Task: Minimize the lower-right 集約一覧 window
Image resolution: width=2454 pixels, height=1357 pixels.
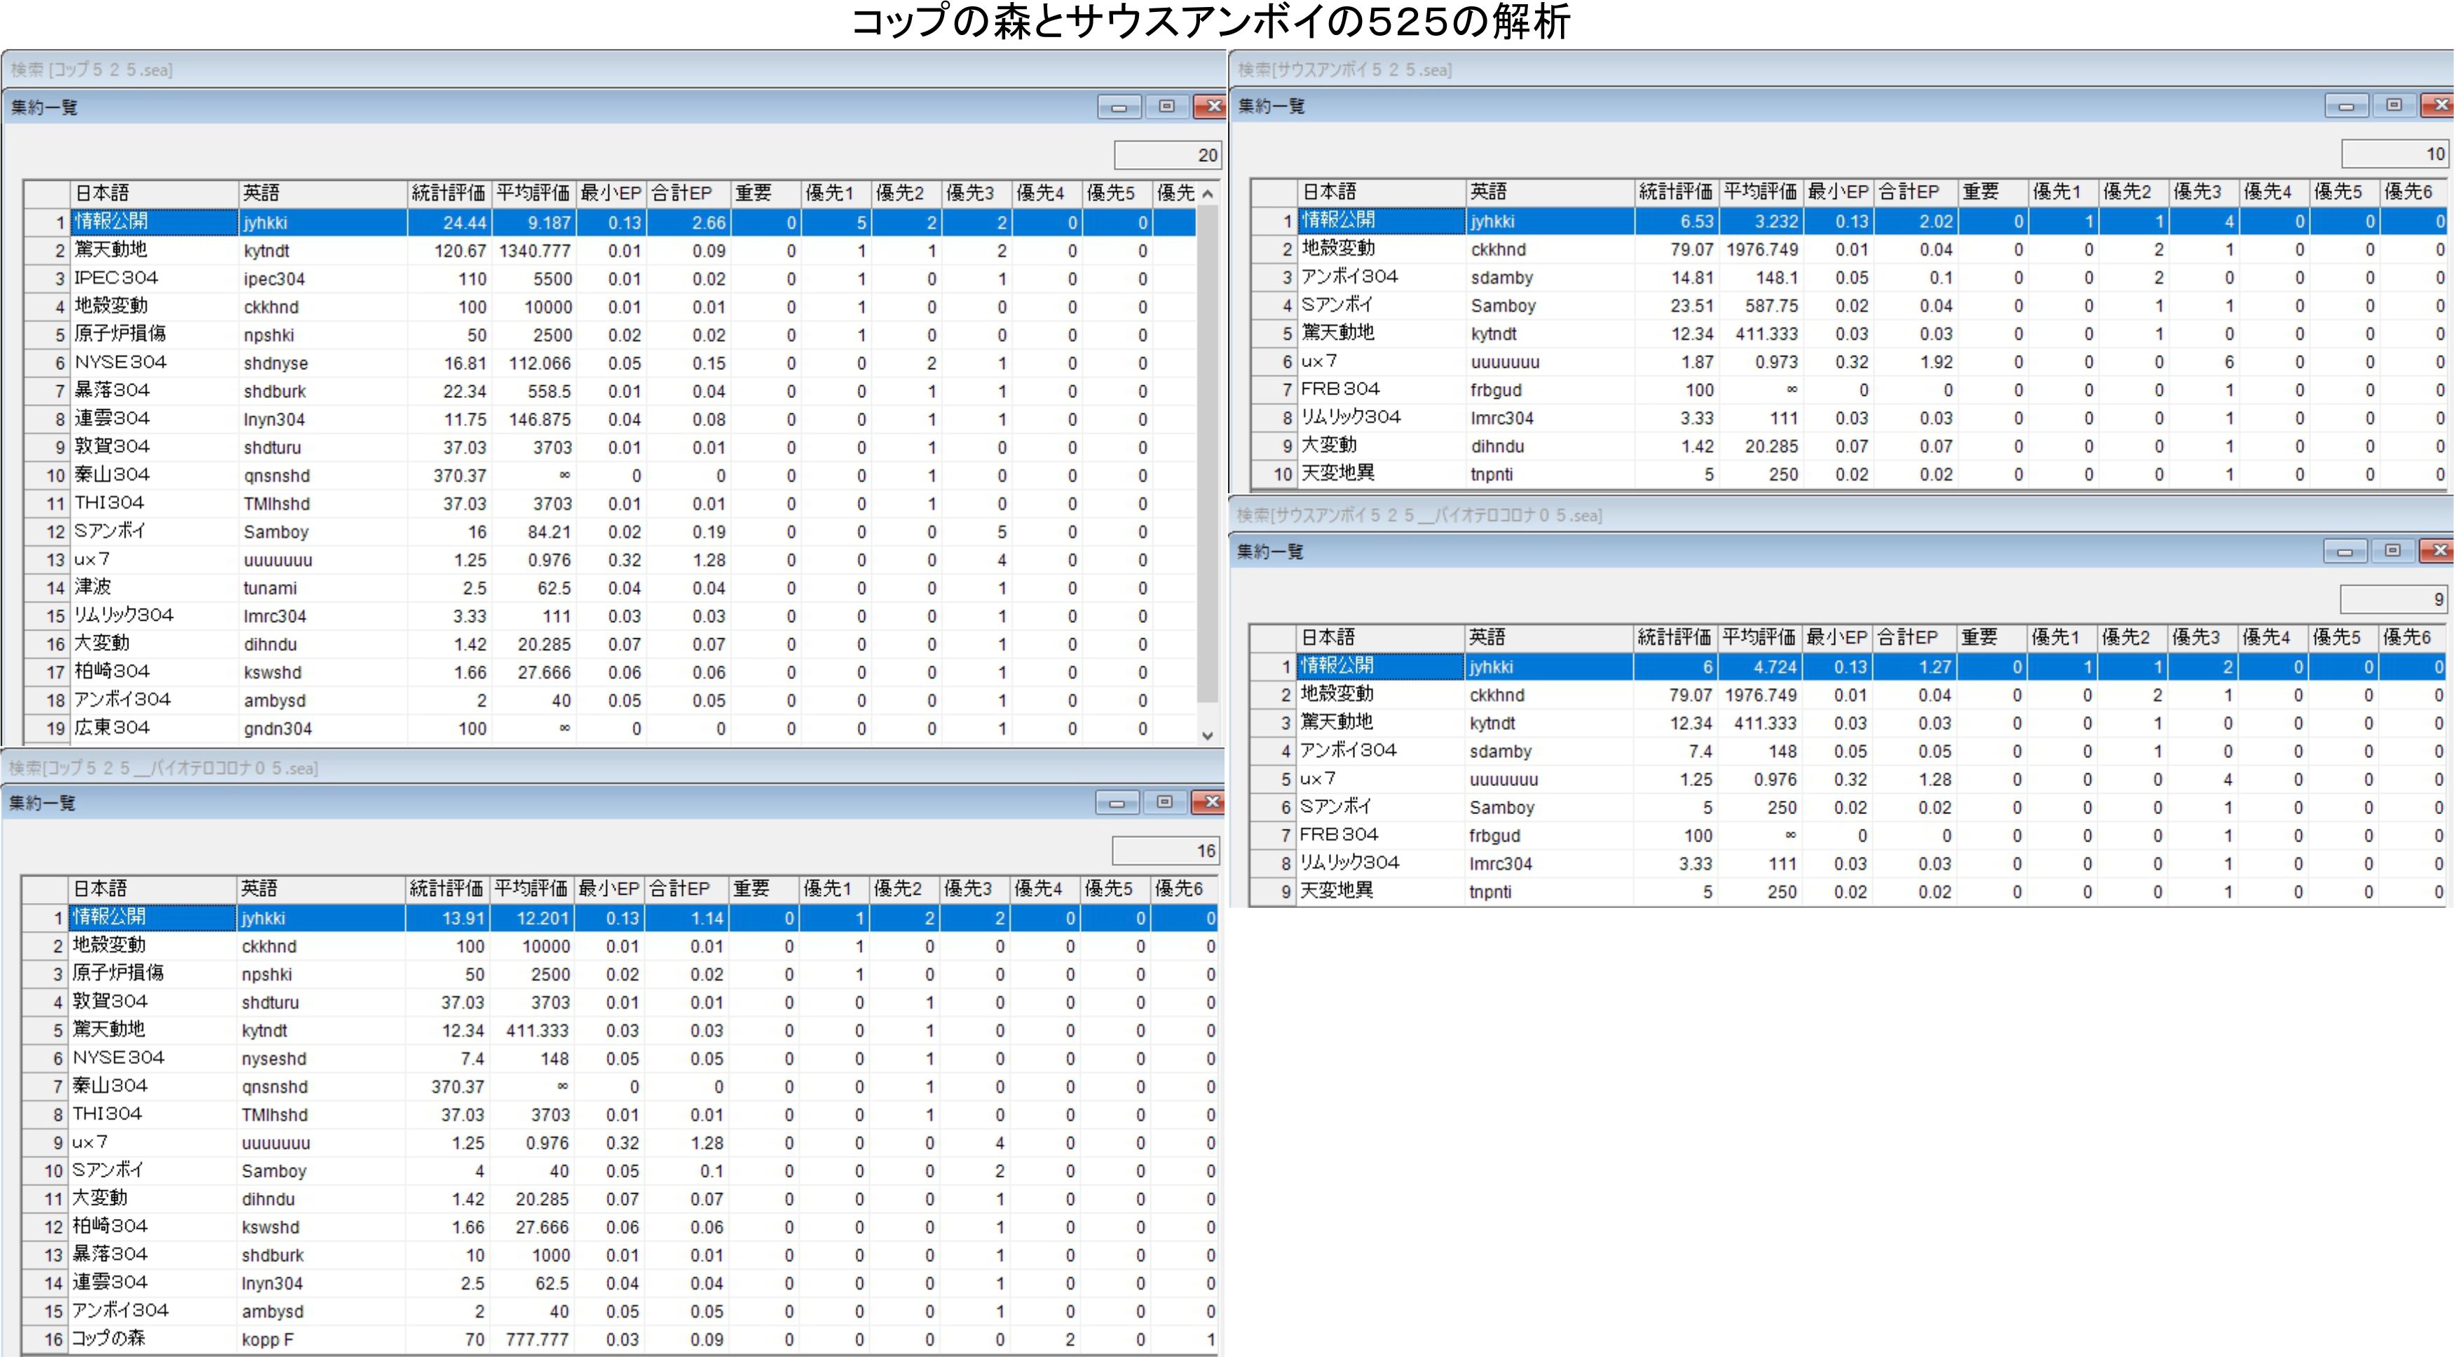Action: click(2345, 551)
